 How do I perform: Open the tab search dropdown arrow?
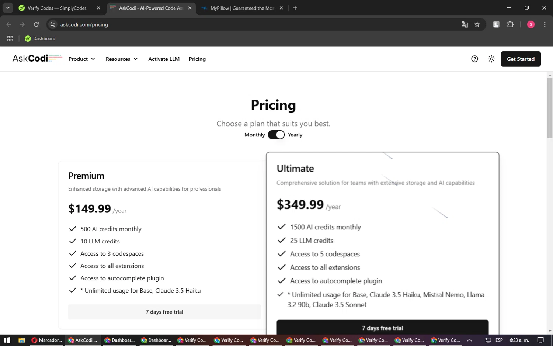point(8,8)
